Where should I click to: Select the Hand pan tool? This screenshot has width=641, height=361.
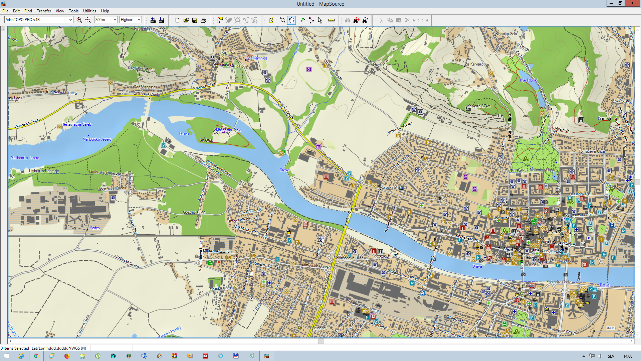point(291,20)
